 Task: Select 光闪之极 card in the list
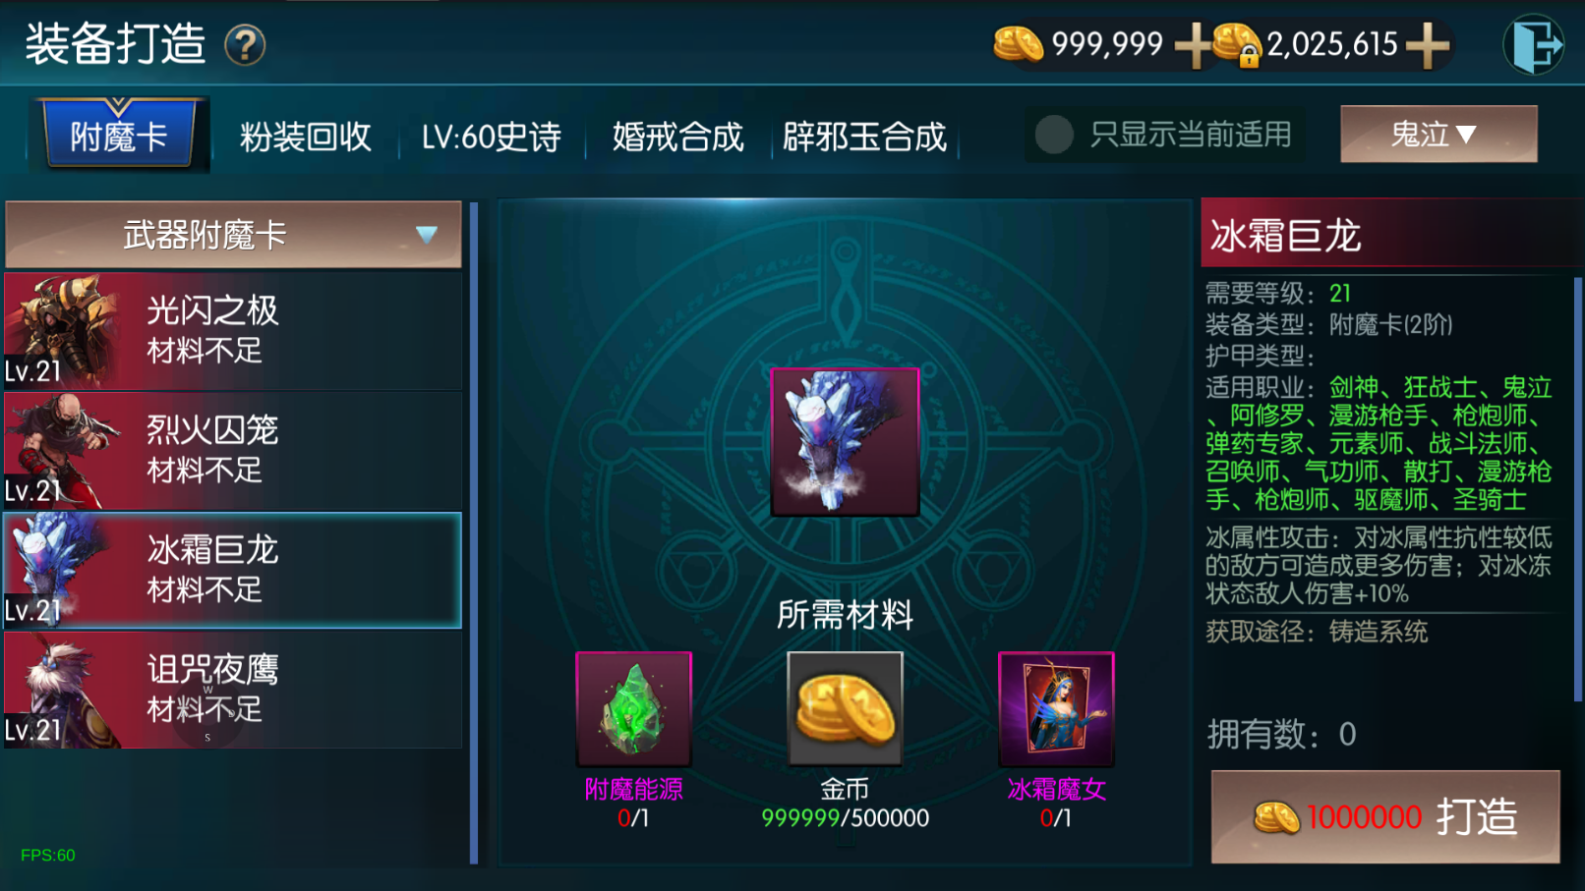(x=233, y=331)
